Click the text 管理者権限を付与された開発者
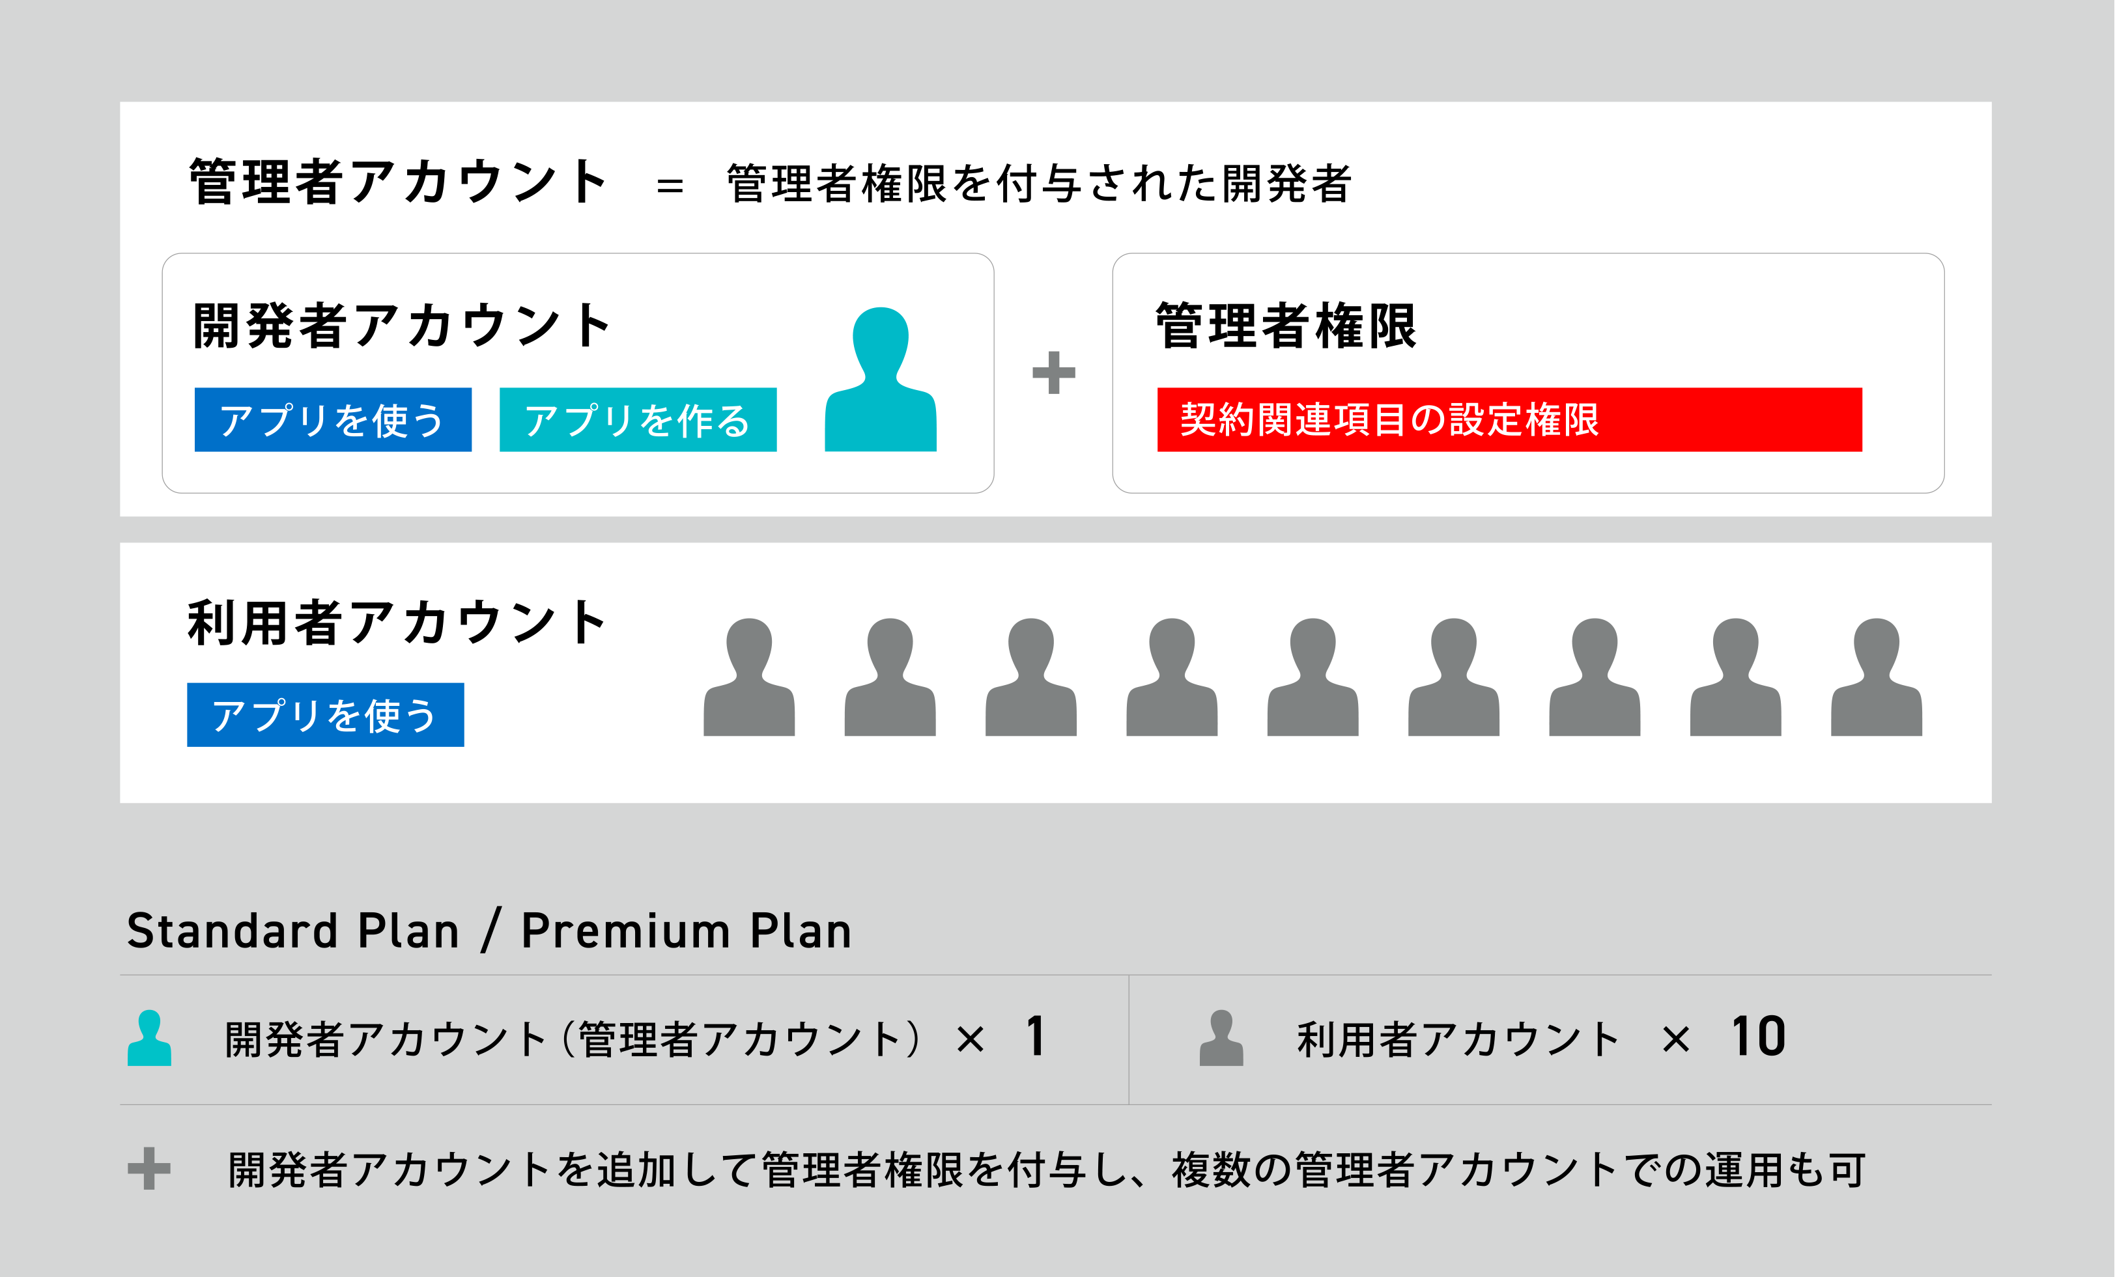Image resolution: width=2115 pixels, height=1277 pixels. 1039,183
